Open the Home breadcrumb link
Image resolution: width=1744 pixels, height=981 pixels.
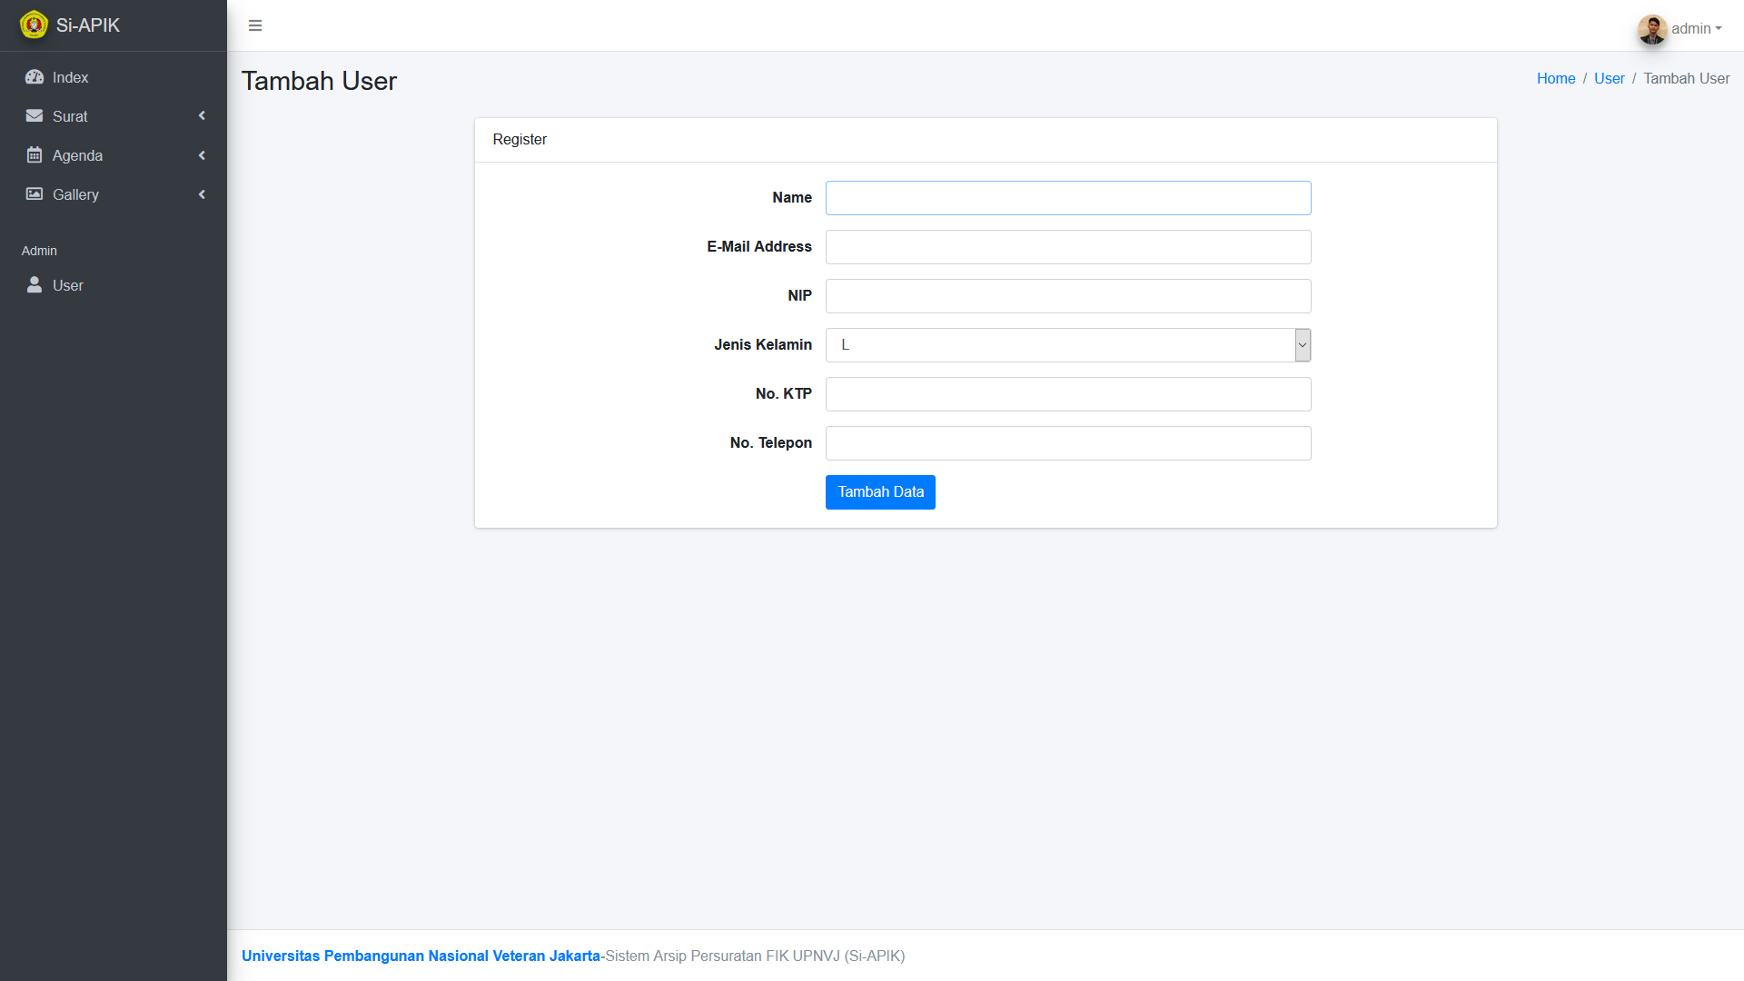pyautogui.click(x=1555, y=78)
